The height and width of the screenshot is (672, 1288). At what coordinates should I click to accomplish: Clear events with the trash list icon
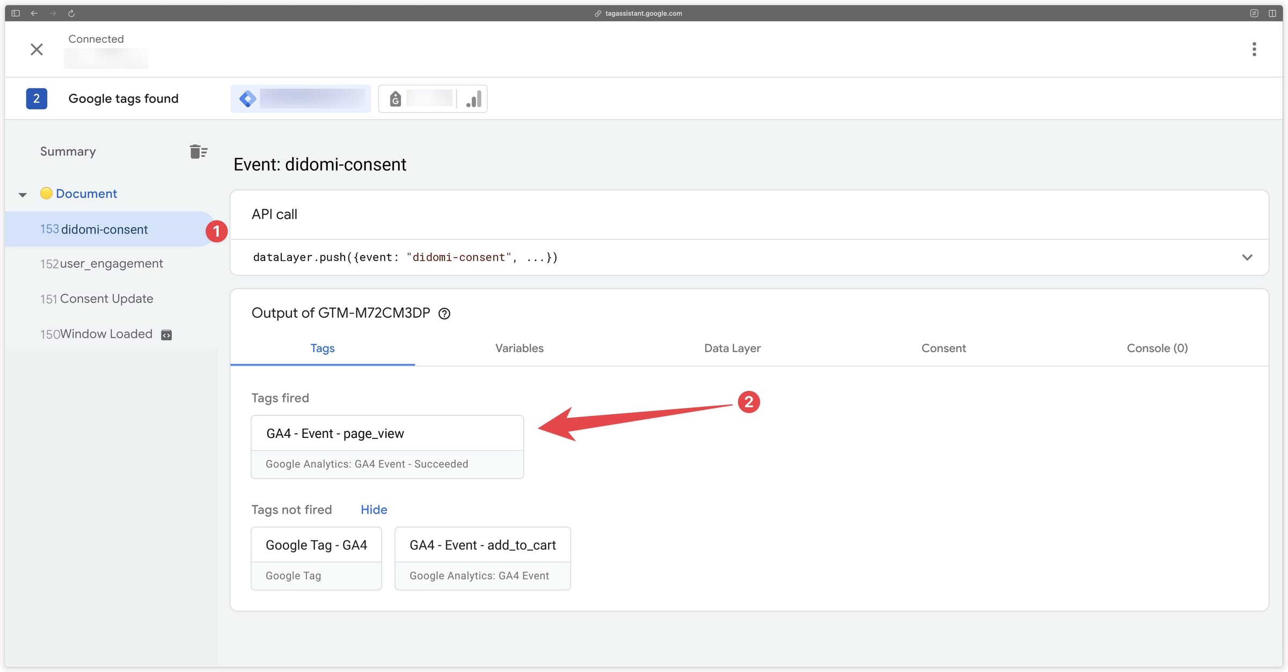[x=199, y=152]
